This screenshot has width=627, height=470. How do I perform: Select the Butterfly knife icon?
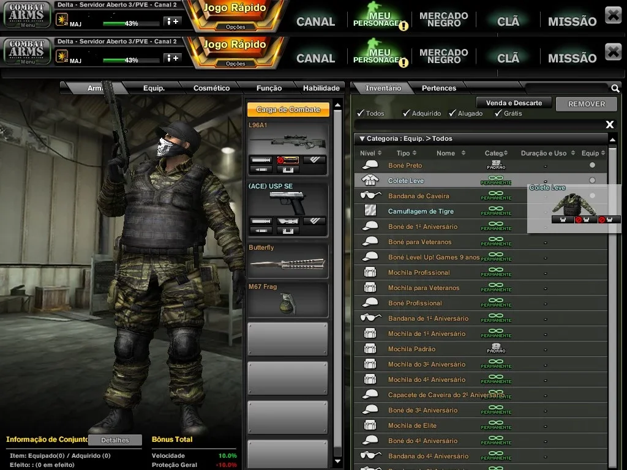point(288,264)
